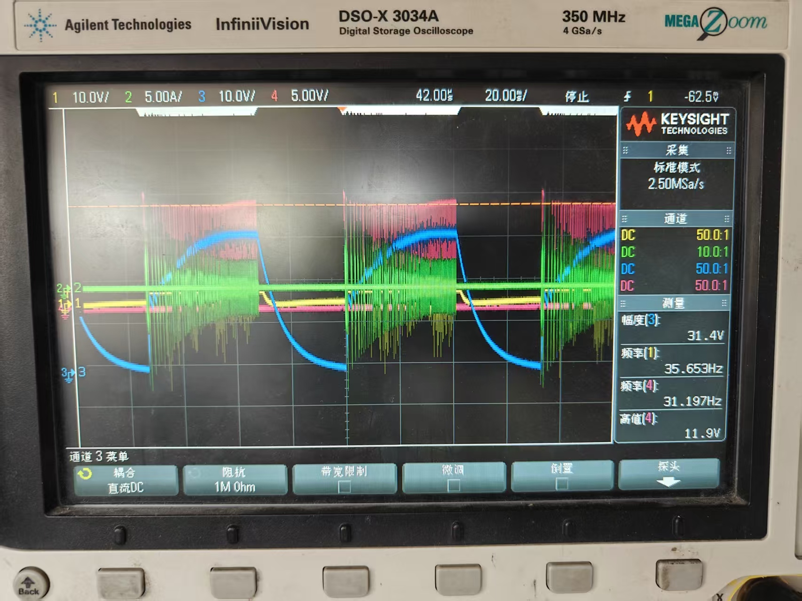
Task: Click the -62.5 trigger level readout
Action: click(701, 97)
